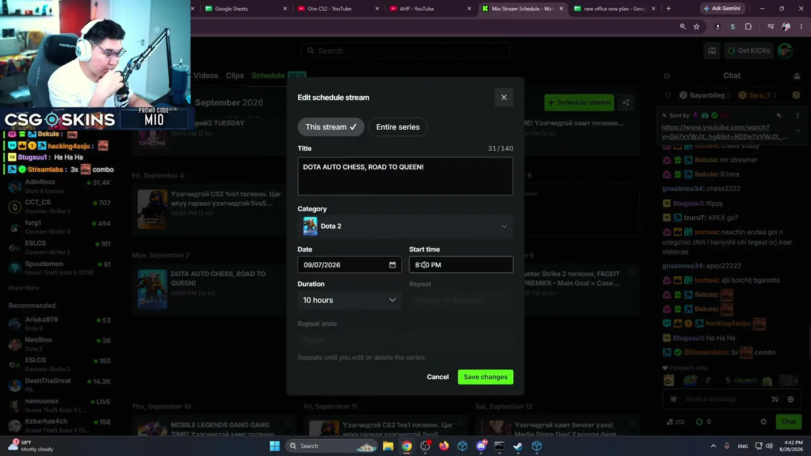Expand the pinned message chevron in chat

[798, 130]
